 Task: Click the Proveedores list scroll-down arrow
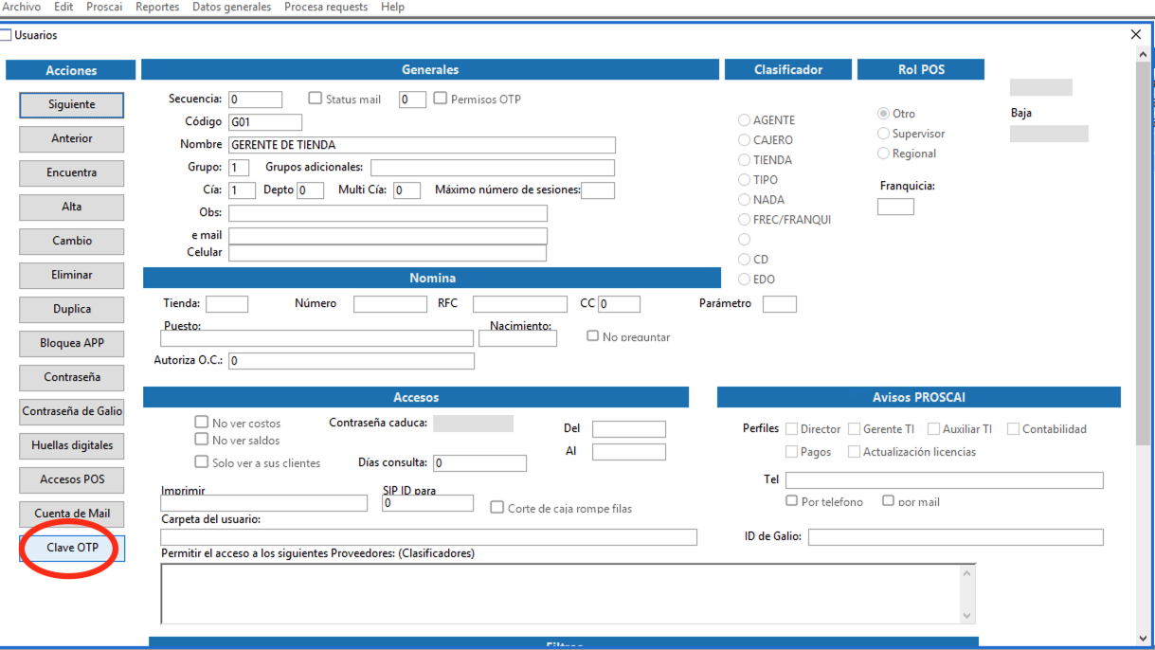tap(966, 615)
